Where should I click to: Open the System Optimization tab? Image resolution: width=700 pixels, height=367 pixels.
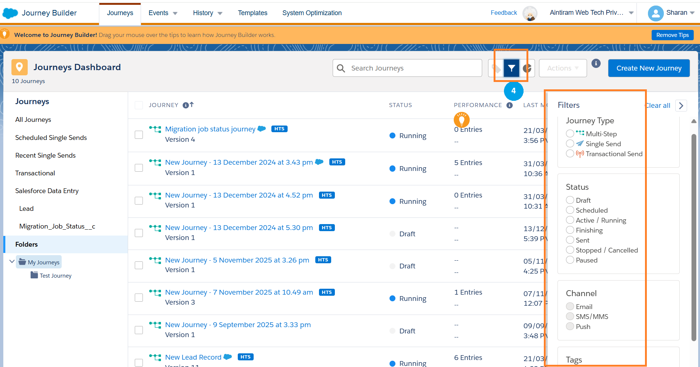click(312, 13)
